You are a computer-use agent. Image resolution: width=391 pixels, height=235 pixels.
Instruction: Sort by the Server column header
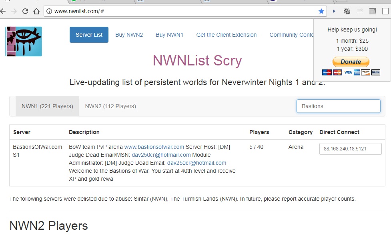(22, 132)
